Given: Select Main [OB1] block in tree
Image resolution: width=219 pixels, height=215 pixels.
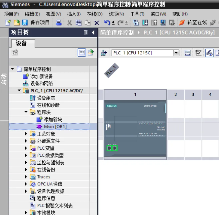Looking at the screenshot, I should click(55, 127).
